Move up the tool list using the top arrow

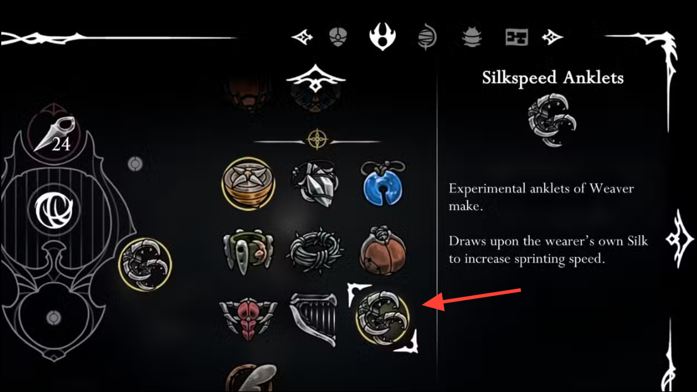(x=316, y=79)
